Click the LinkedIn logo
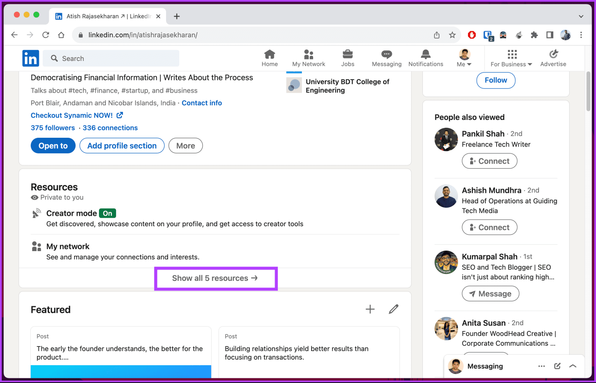The height and width of the screenshot is (383, 596). pos(31,58)
